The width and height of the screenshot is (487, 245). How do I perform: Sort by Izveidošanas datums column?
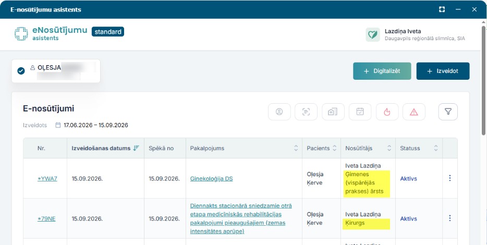pyautogui.click(x=105, y=148)
